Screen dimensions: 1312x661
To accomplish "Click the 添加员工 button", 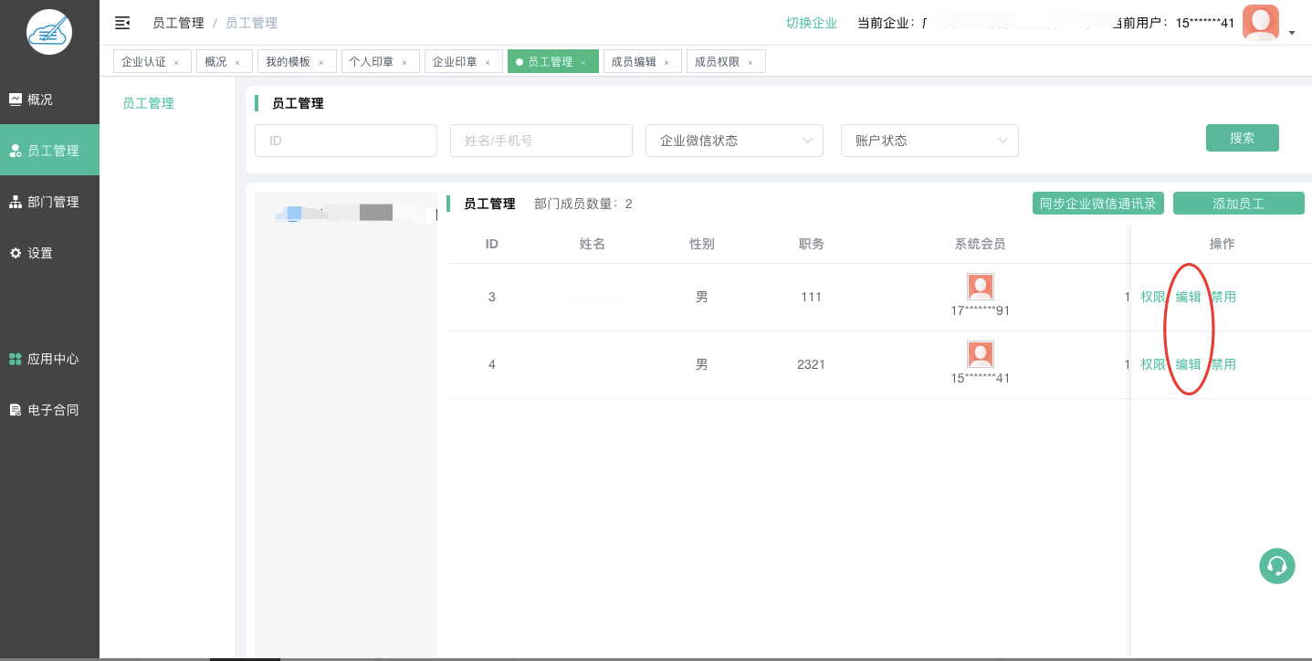I will [1238, 204].
